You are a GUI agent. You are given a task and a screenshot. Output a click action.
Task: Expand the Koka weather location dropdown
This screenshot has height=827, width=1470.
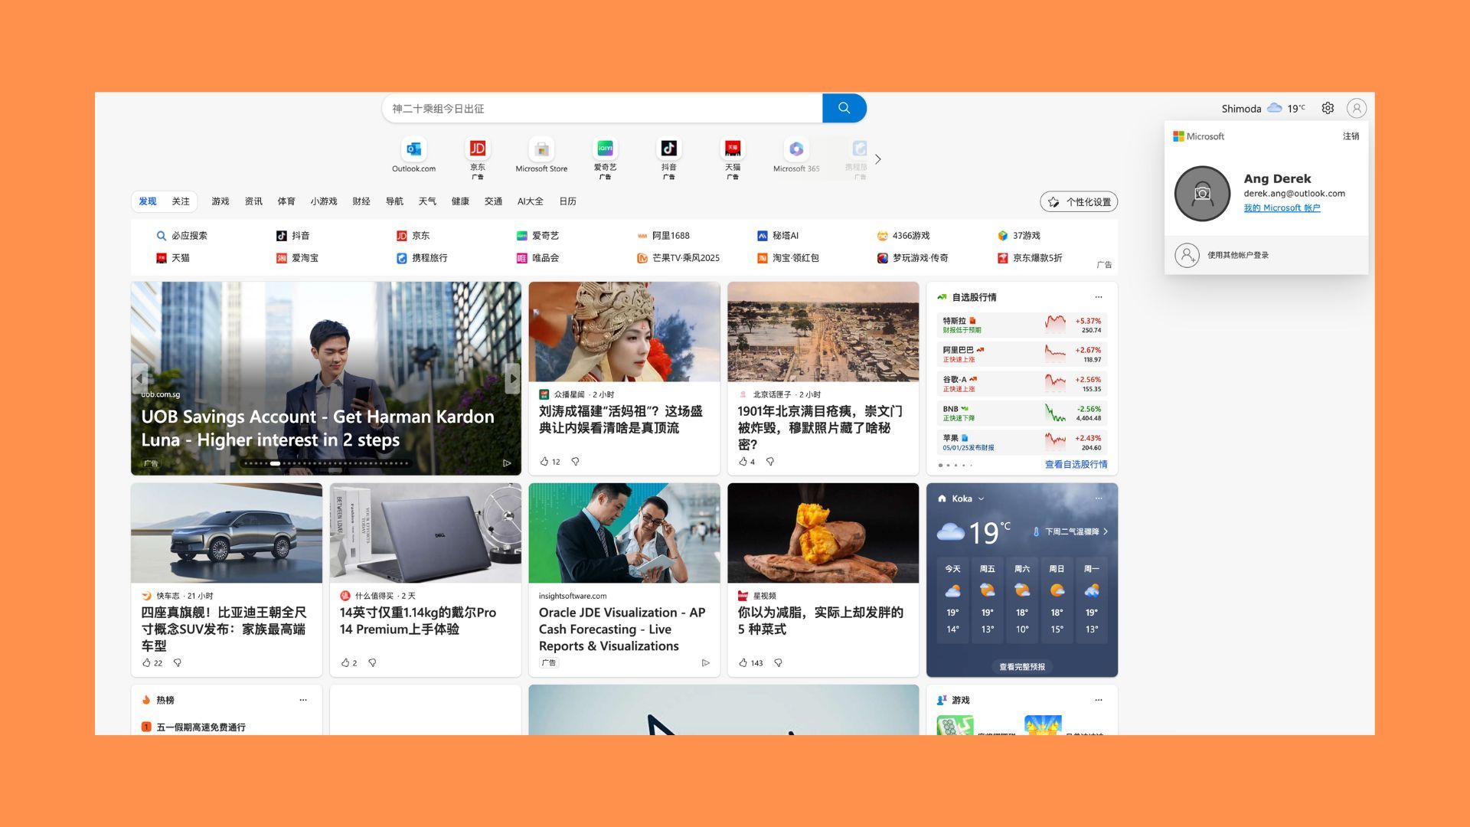pos(981,498)
